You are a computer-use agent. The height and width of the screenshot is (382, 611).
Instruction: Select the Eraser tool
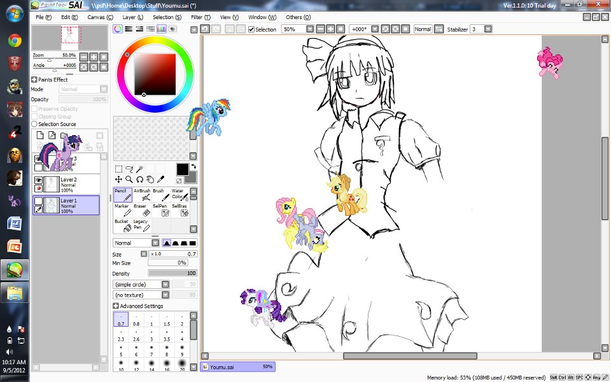point(142,209)
